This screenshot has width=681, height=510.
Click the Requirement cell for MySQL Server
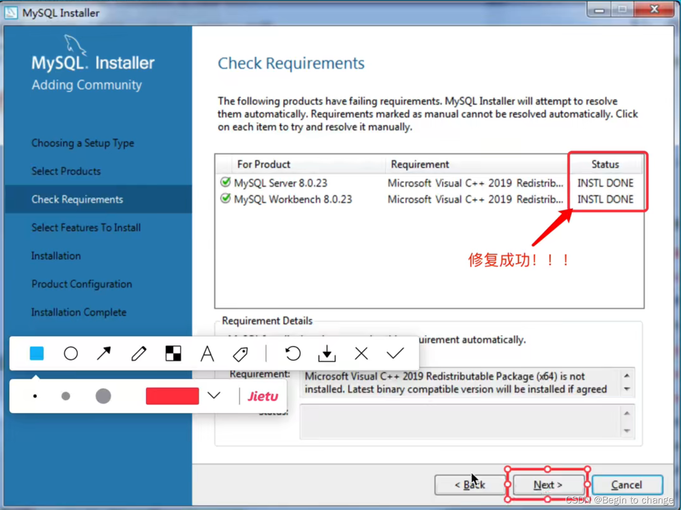(x=475, y=183)
